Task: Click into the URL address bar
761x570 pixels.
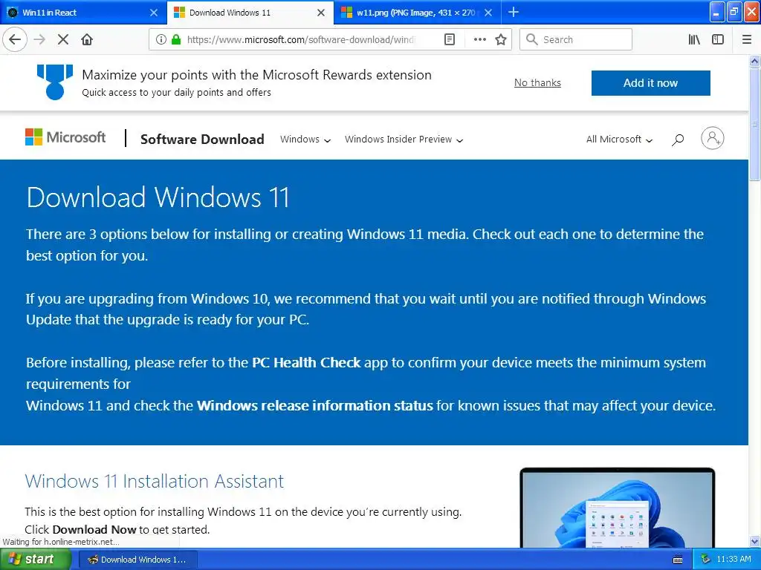Action: click(x=301, y=39)
